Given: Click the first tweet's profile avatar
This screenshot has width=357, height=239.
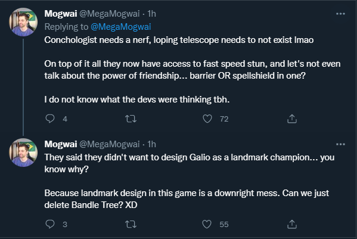Looking at the screenshot, I should (23, 22).
